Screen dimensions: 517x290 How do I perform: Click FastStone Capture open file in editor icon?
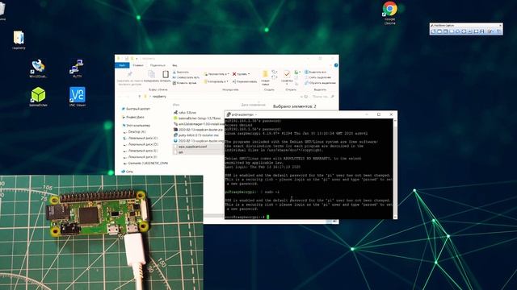(433, 31)
